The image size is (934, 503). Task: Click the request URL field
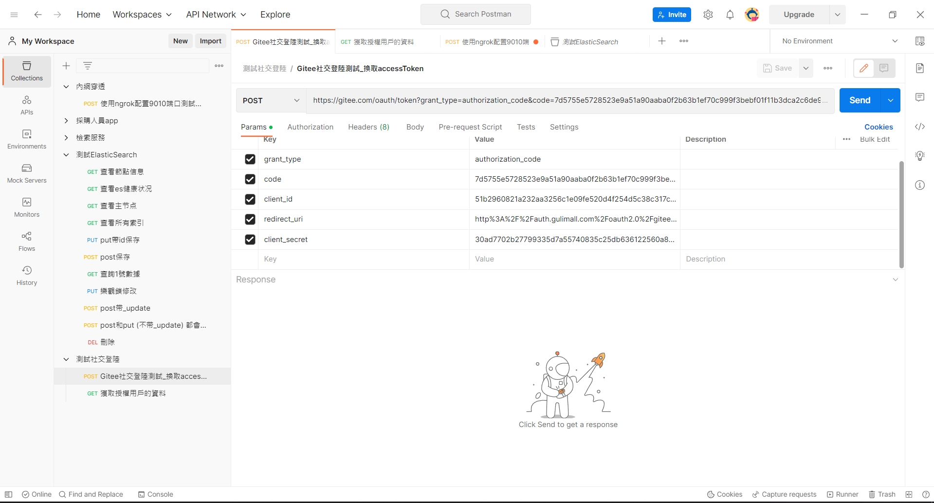[570, 100]
